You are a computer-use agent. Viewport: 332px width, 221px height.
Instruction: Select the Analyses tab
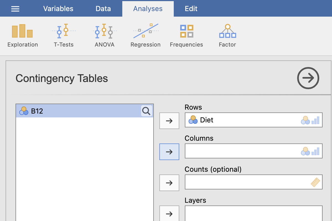tap(148, 9)
